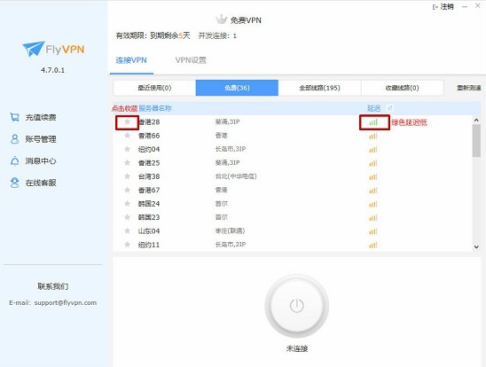Toggle the favorite star for 香港66
Image resolution: width=486 pixels, height=367 pixels.
coord(127,136)
